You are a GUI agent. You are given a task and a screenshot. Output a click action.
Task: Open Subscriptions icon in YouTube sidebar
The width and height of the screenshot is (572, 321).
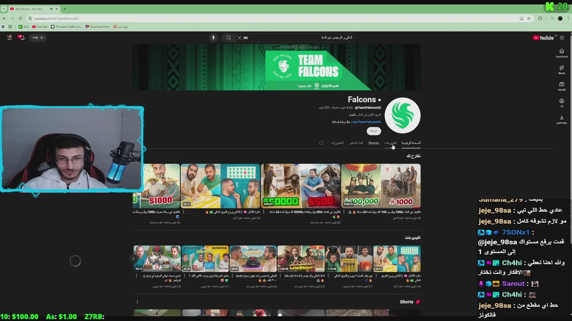(562, 86)
